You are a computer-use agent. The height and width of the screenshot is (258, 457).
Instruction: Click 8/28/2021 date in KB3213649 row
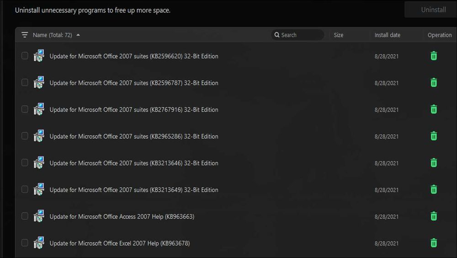tap(387, 190)
